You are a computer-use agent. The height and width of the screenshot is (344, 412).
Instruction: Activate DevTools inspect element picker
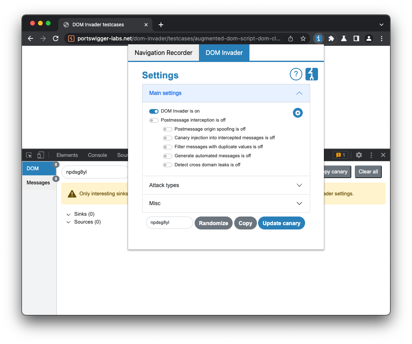[x=29, y=155]
